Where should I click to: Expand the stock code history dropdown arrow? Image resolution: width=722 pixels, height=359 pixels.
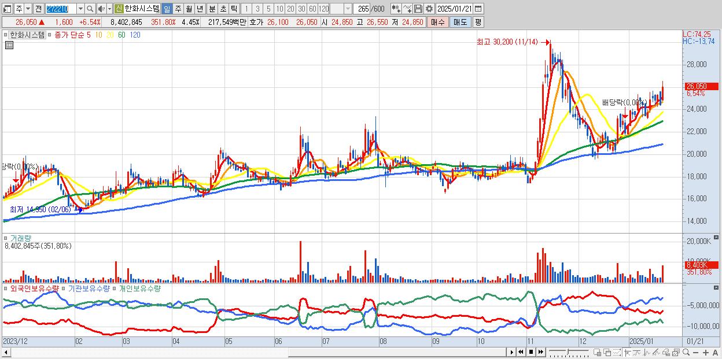coord(80,9)
